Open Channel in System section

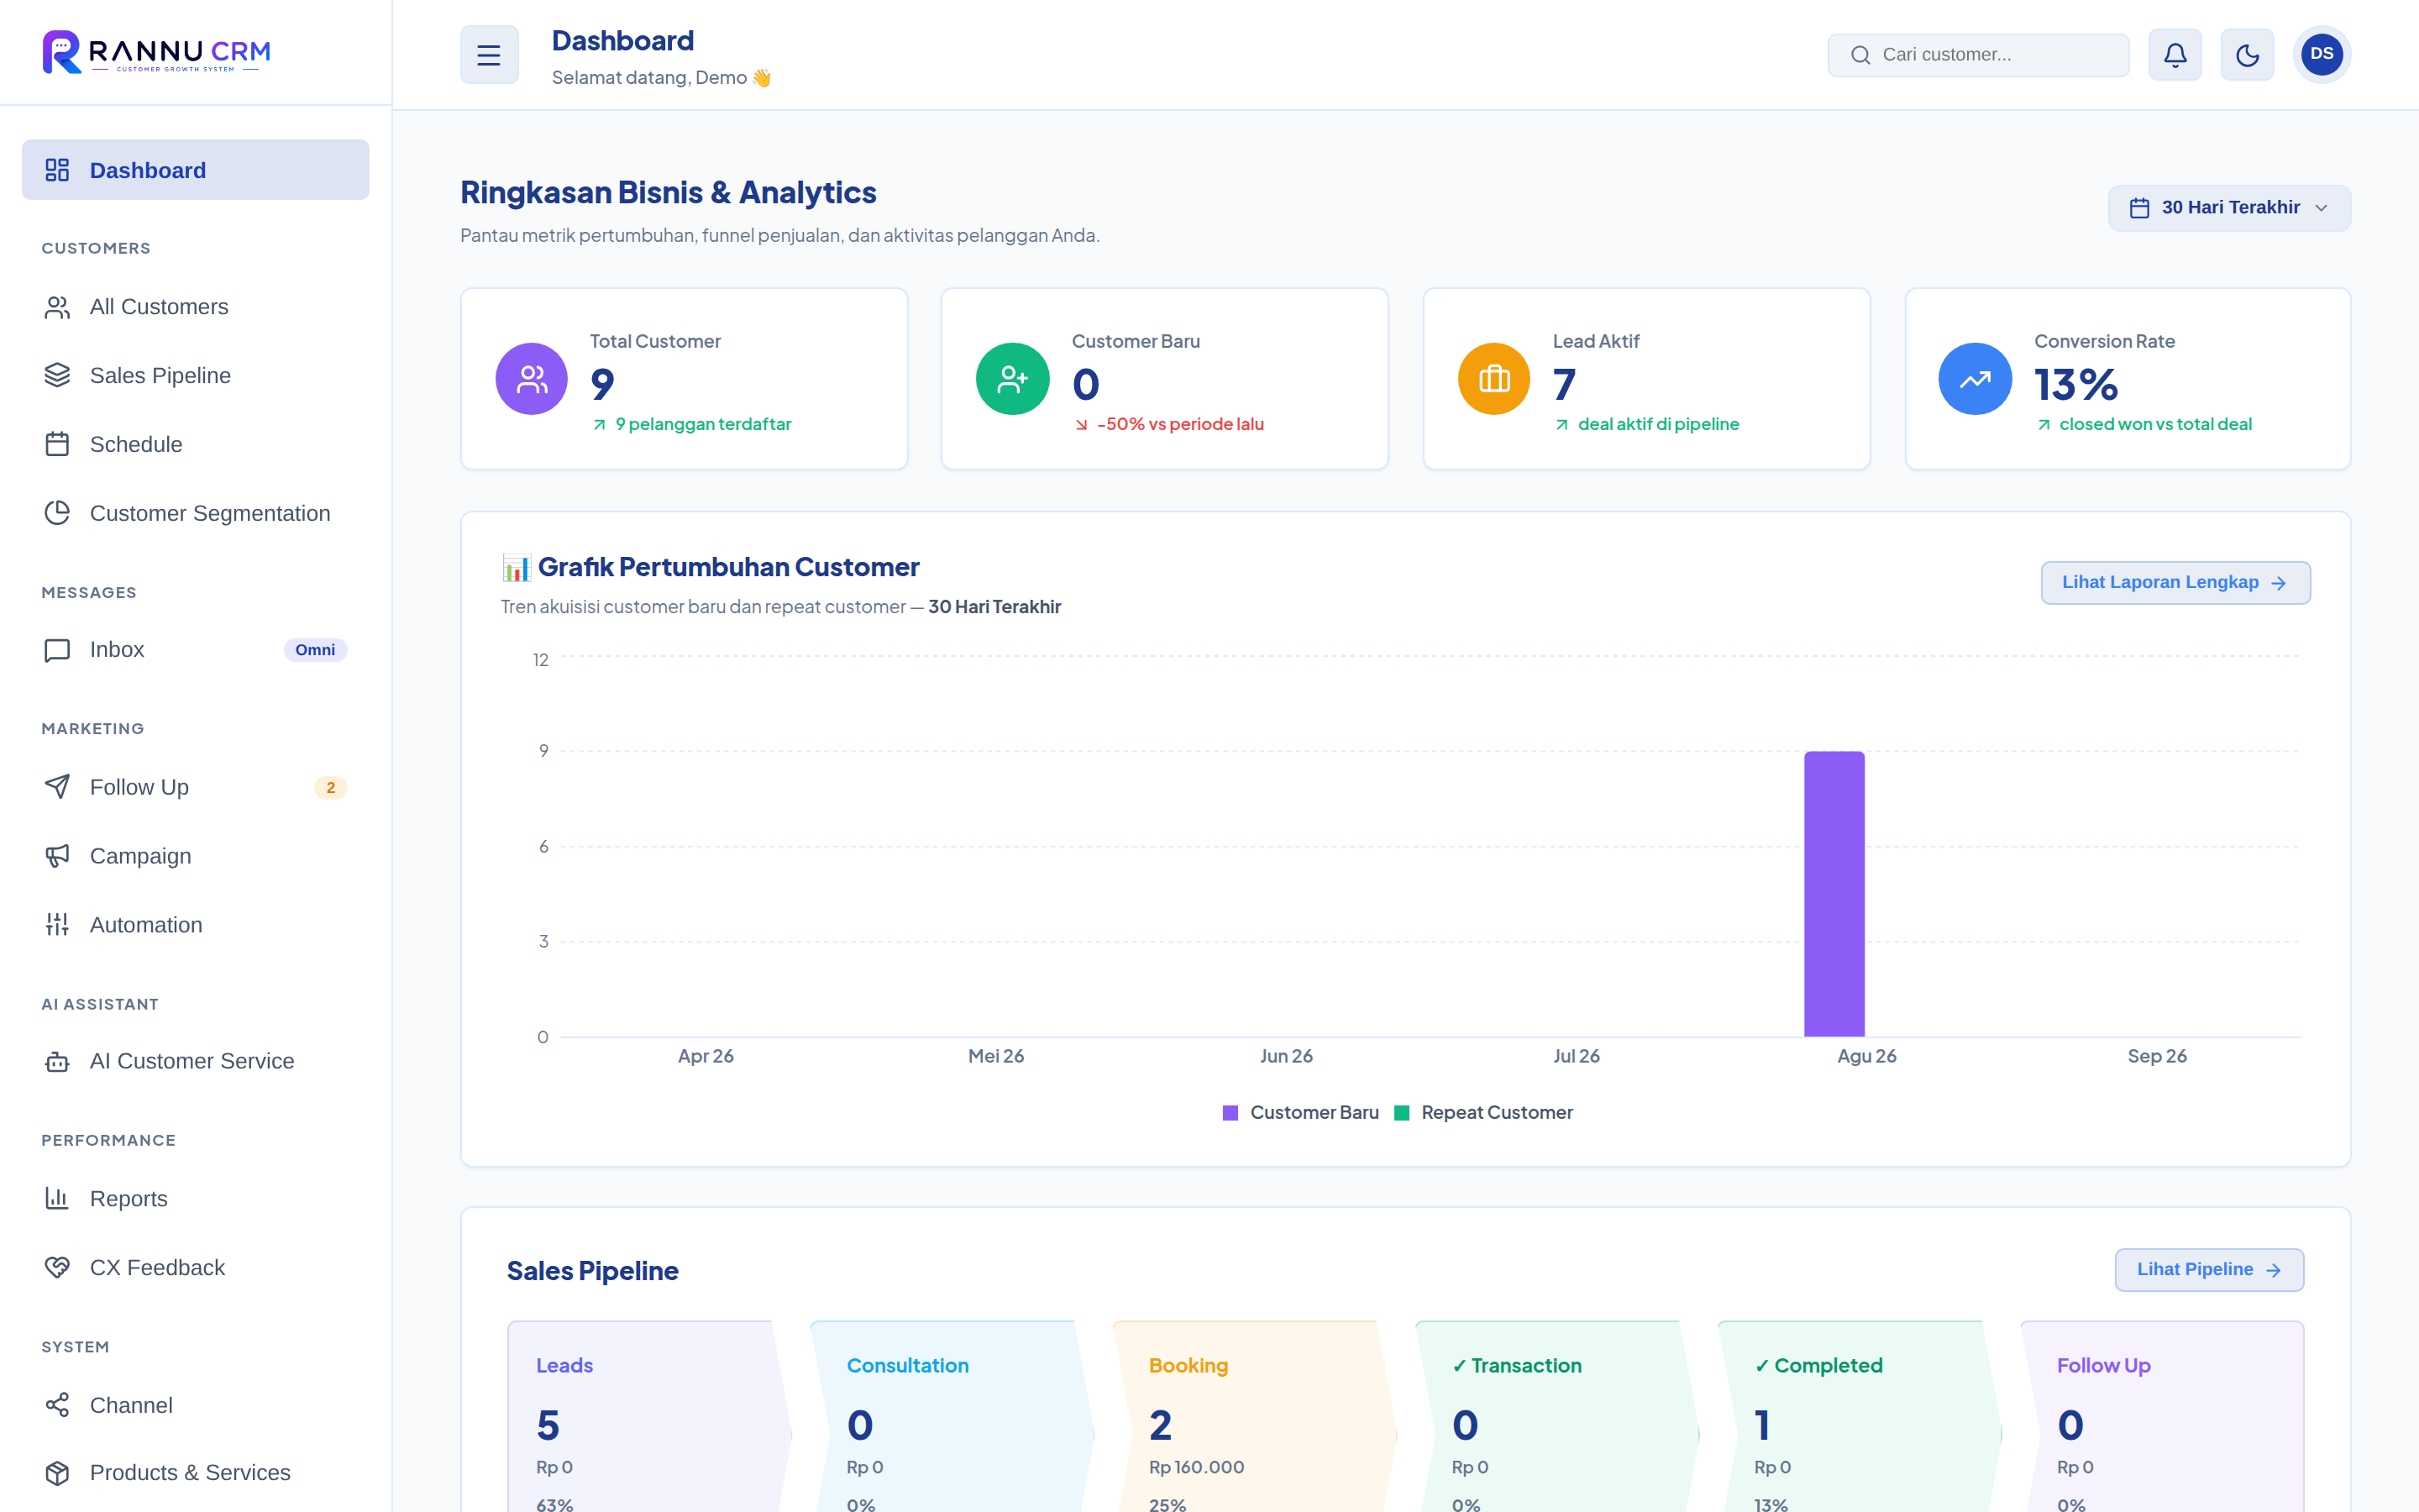[196, 1406]
